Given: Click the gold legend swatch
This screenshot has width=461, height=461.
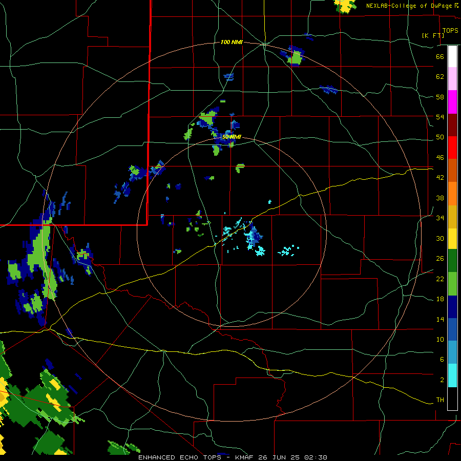Looking at the screenshot, I should tap(452, 217).
